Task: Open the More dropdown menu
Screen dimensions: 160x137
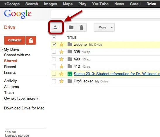Action: pos(104,27)
